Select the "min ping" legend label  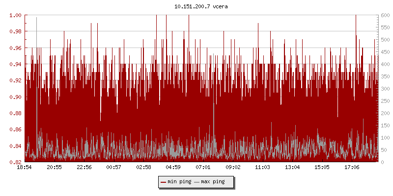click(x=179, y=182)
